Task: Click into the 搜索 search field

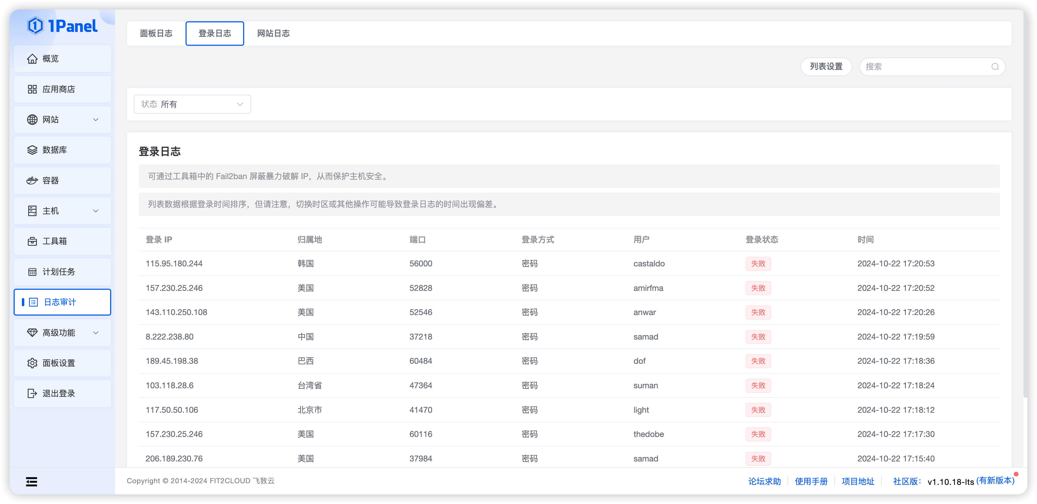Action: [926, 67]
